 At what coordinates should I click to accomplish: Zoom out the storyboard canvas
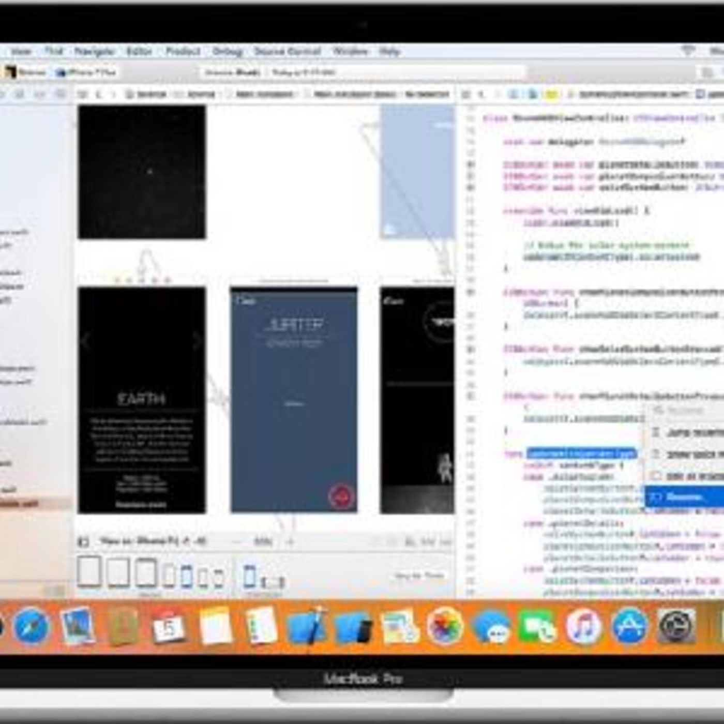tap(236, 542)
